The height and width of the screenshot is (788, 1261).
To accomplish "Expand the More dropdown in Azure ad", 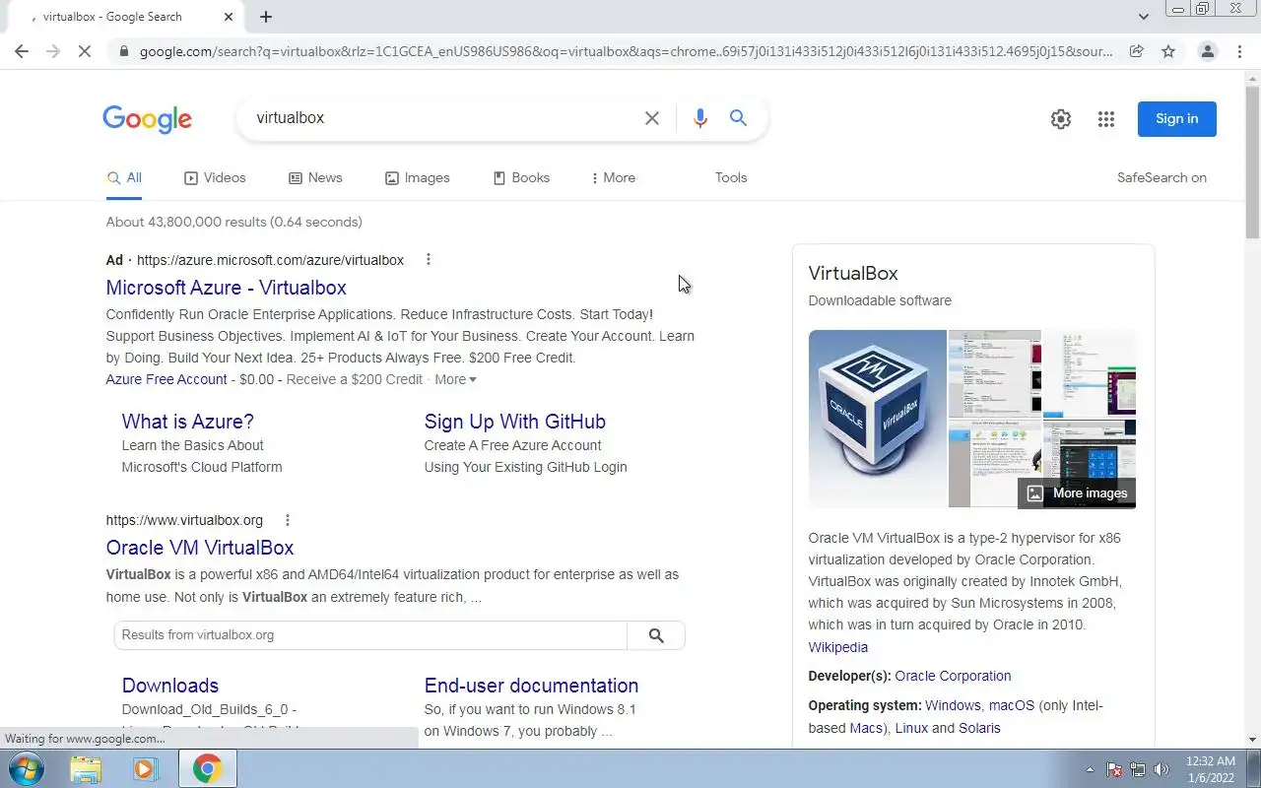I will tap(455, 379).
